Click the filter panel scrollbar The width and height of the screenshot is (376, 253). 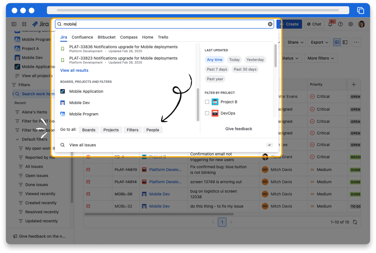click(x=275, y=56)
